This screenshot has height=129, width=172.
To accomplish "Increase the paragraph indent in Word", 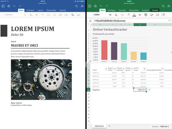I will coord(66,15).
